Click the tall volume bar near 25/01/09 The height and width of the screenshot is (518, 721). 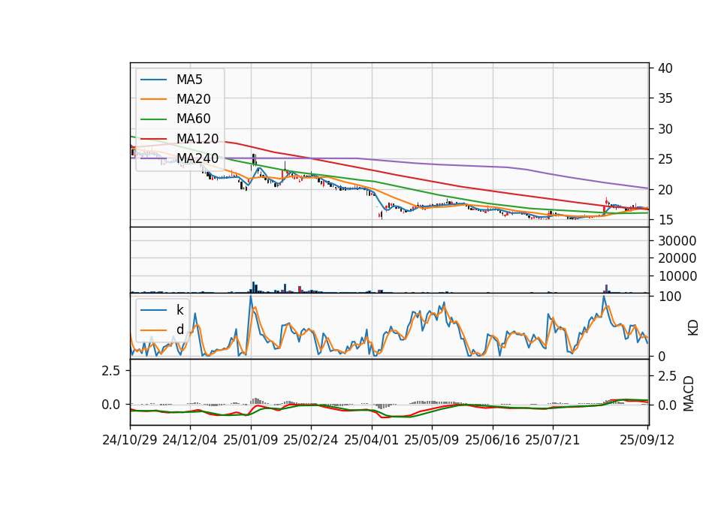tap(253, 288)
